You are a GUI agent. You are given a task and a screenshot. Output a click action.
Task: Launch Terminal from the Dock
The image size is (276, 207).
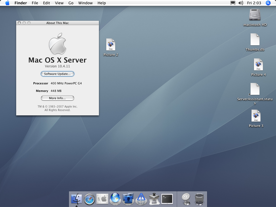tap(167, 199)
